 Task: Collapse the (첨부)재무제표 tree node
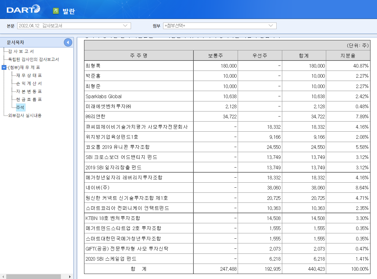coord(4,67)
